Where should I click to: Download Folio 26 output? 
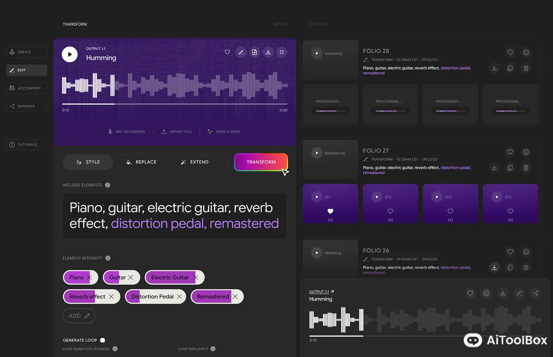[x=494, y=268]
